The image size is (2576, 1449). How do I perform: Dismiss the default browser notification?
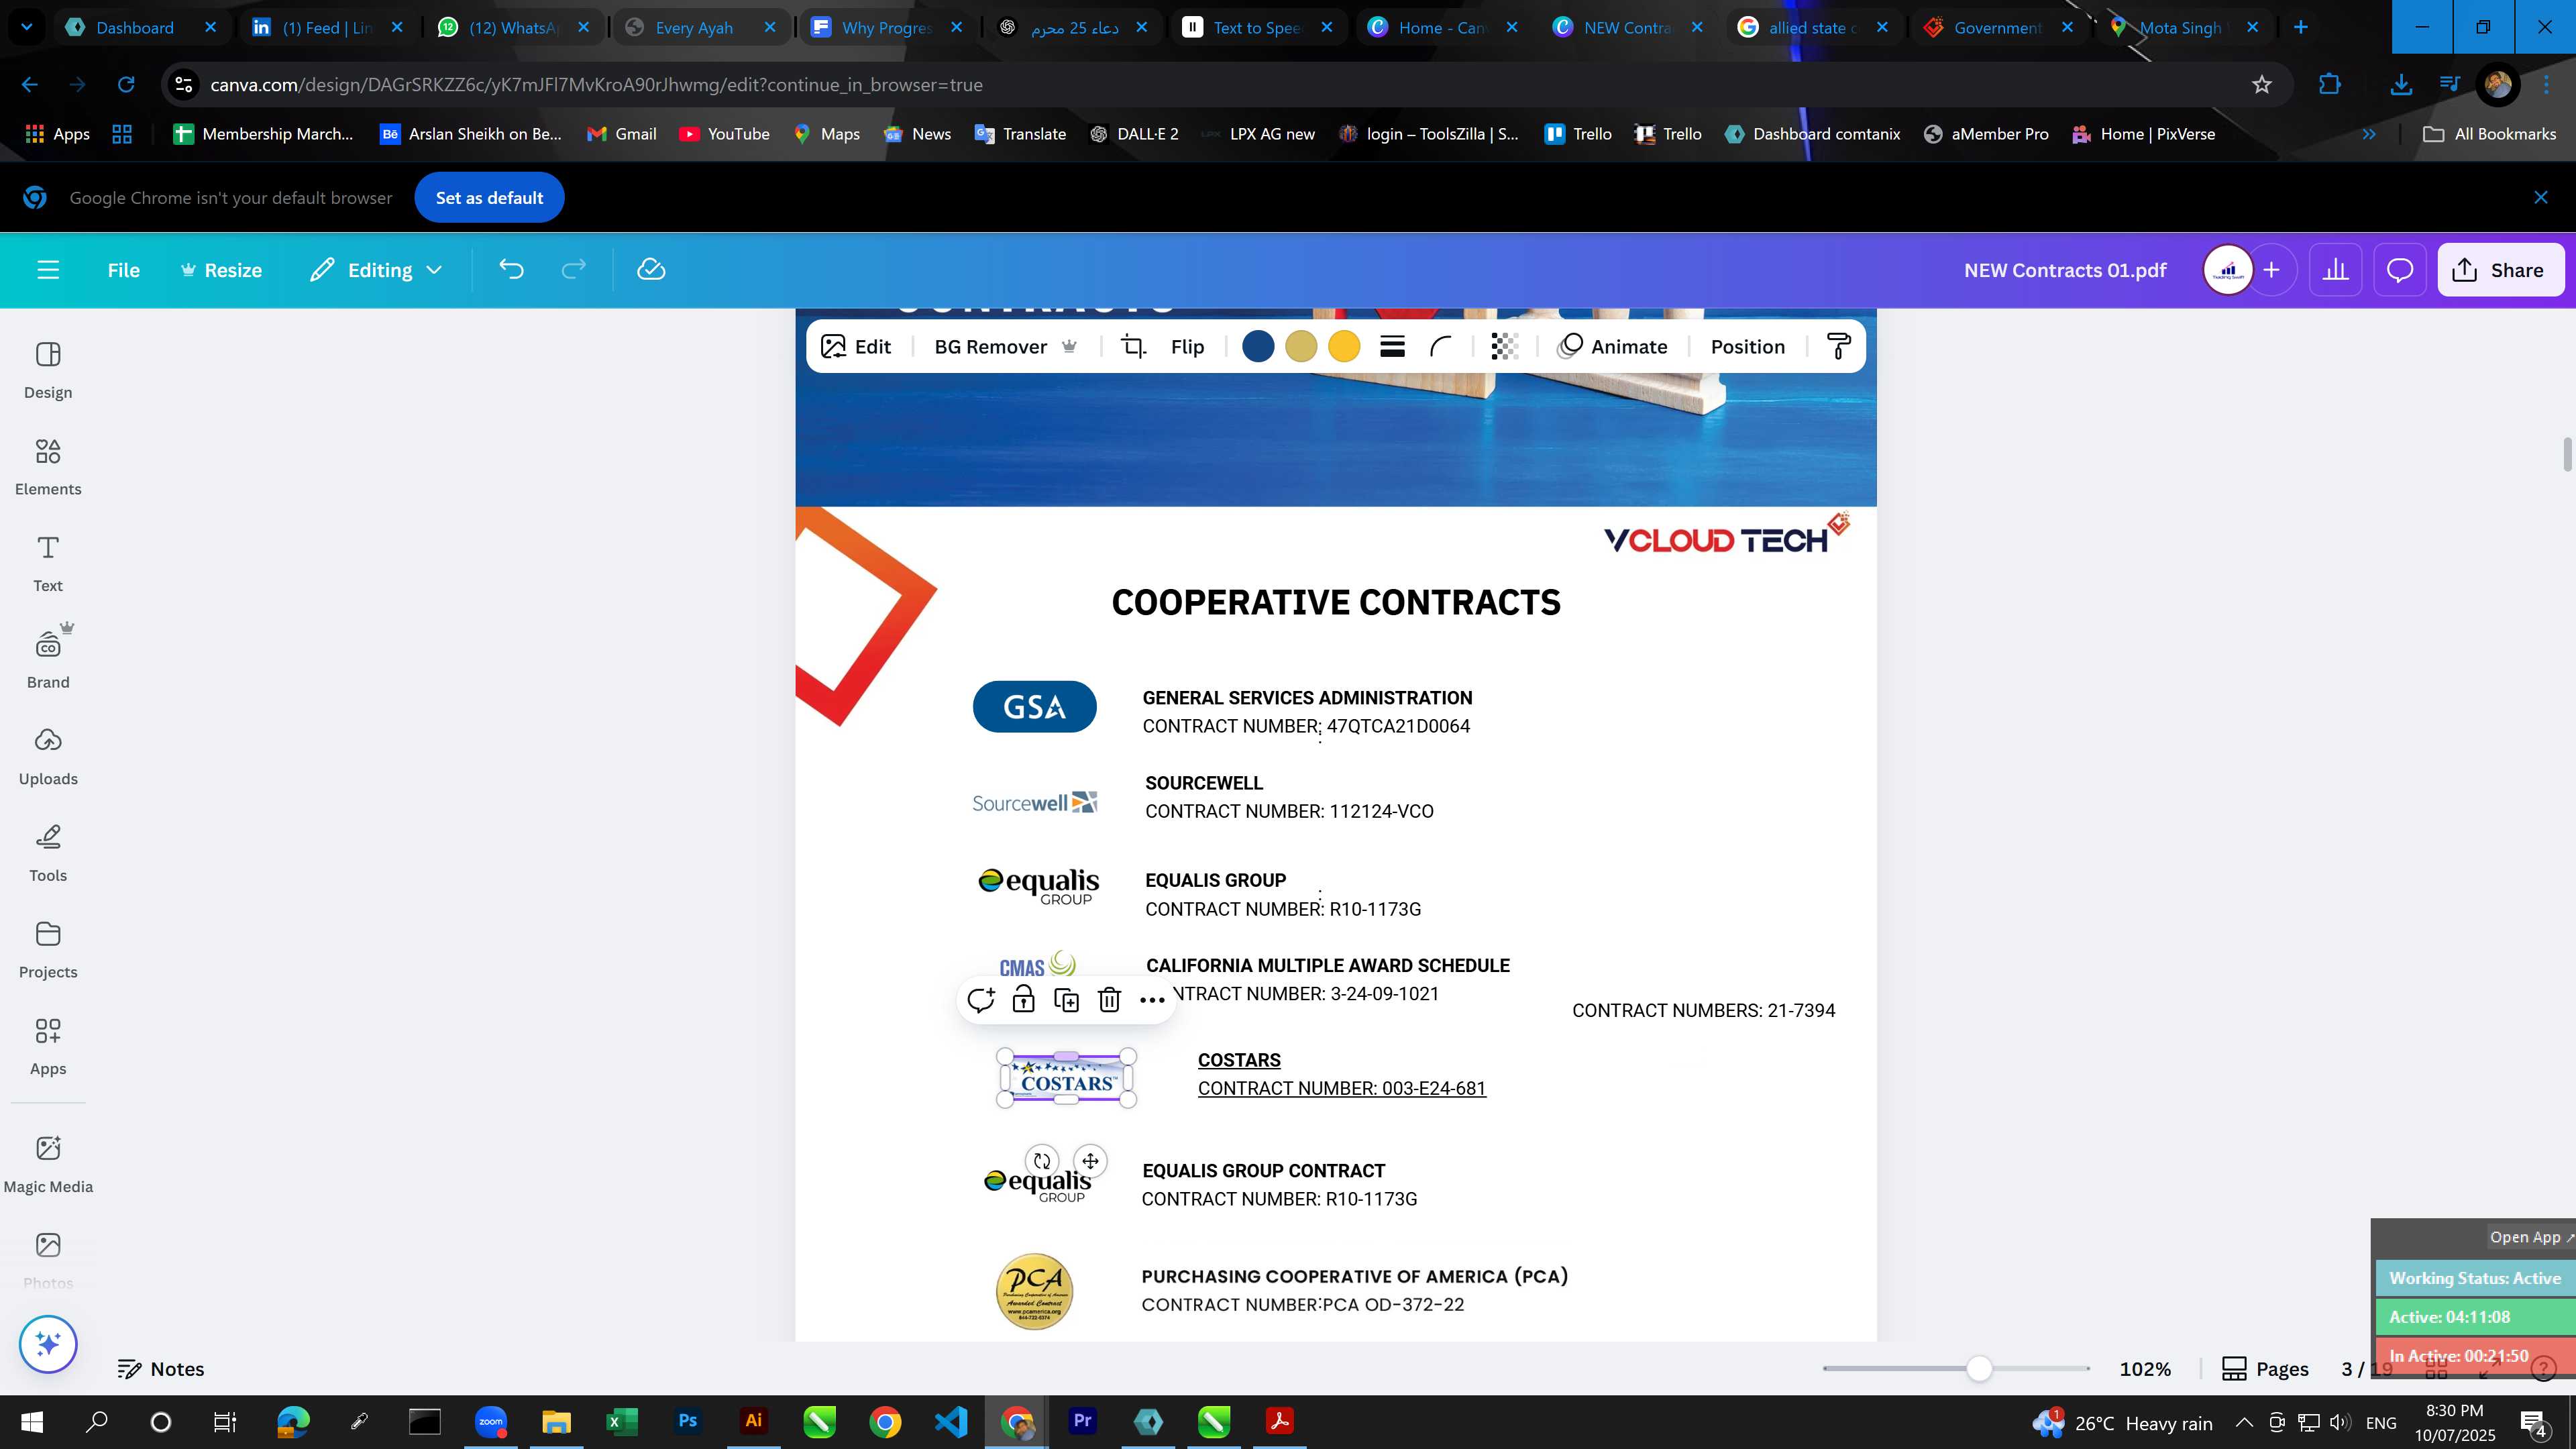tap(2541, 198)
